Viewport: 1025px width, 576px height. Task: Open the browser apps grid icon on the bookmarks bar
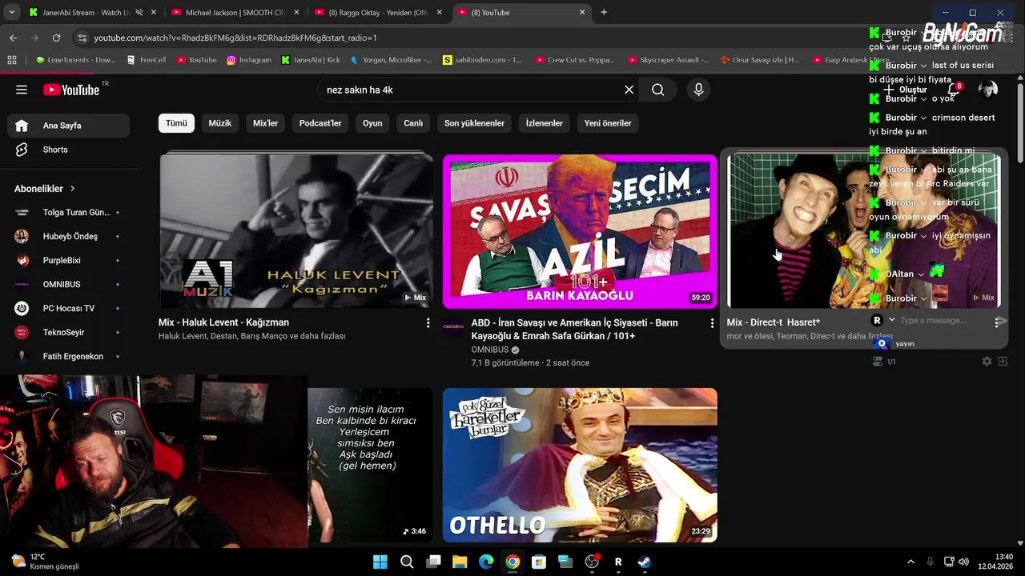[x=11, y=60]
